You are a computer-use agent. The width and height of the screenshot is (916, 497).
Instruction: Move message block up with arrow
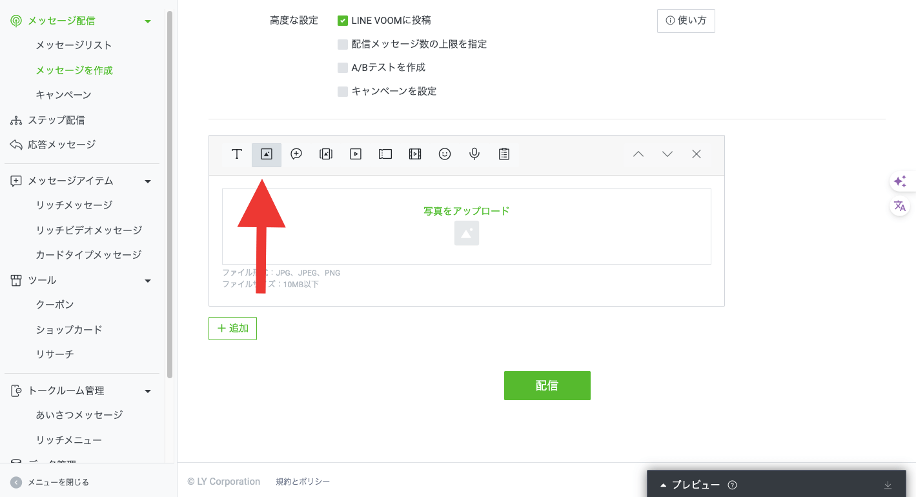pyautogui.click(x=638, y=154)
